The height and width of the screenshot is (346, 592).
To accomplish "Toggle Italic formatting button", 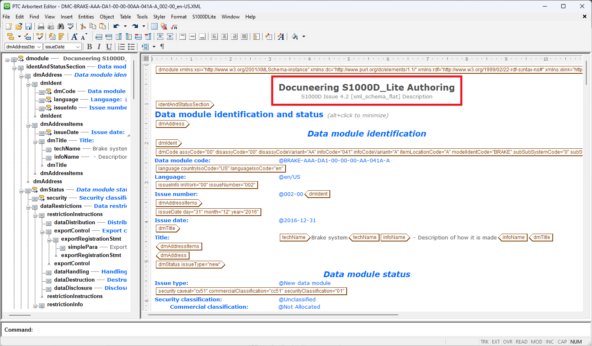I will coord(99,47).
